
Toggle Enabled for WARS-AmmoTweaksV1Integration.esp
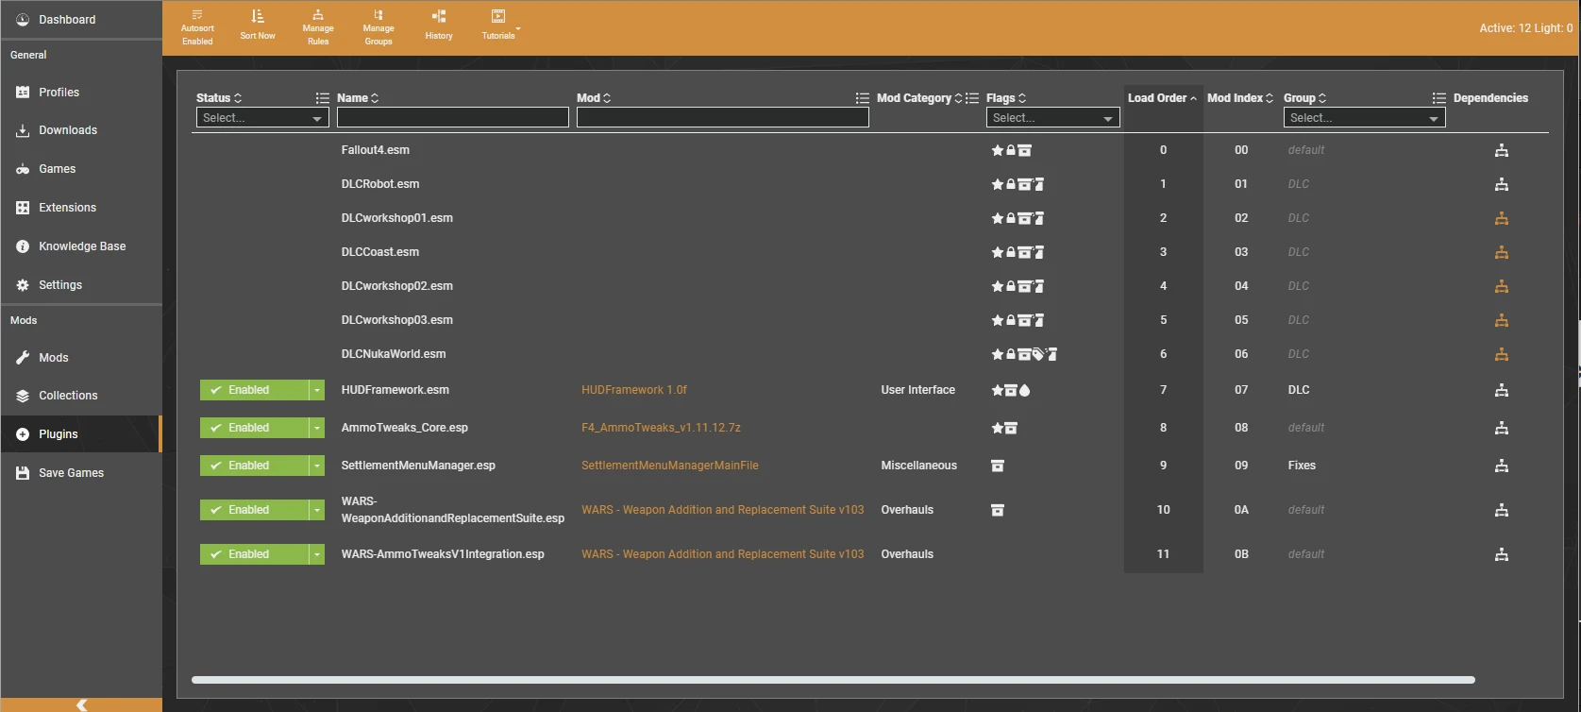pyautogui.click(x=254, y=554)
